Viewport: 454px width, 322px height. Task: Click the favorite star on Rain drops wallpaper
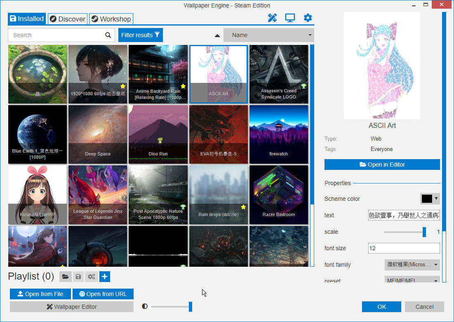(x=243, y=207)
